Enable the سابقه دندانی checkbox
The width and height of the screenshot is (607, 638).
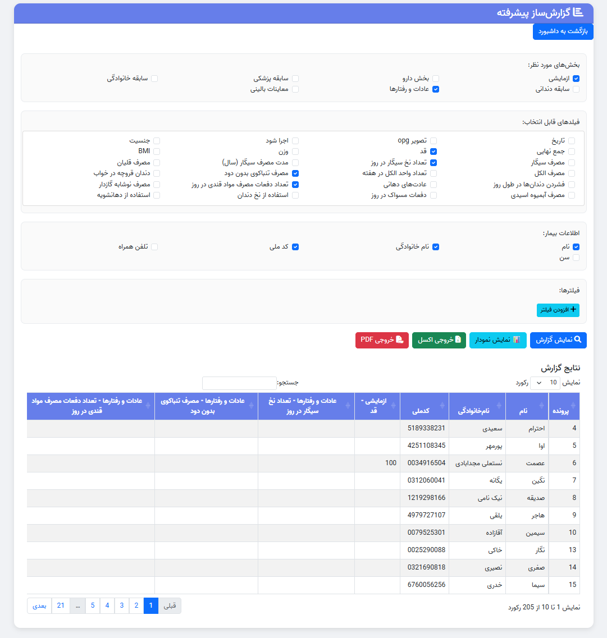point(576,89)
